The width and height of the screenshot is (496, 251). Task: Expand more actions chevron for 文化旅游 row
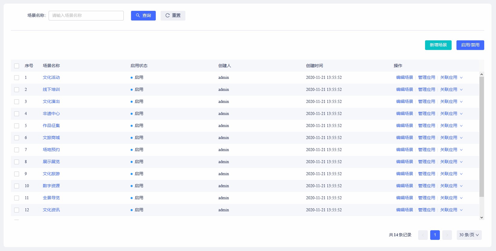click(x=461, y=174)
